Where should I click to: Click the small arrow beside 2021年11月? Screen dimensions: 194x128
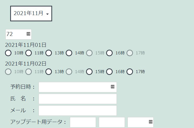coord(47,14)
